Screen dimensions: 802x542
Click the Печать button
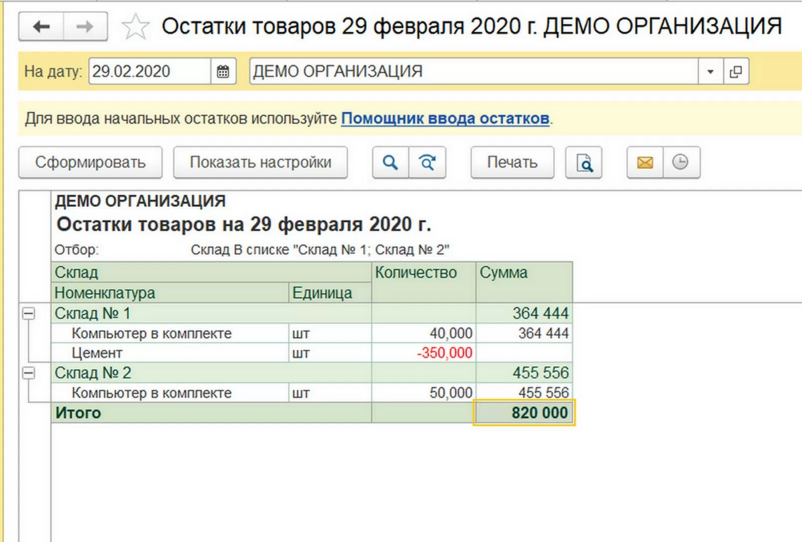512,162
